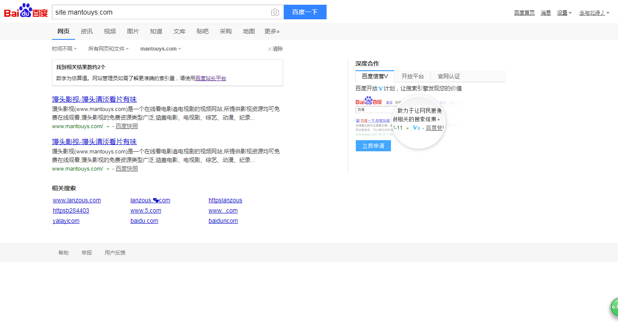Viewport: 618px width, 330px height.
Task: Click the green arrow beside first result URL
Action: (x=108, y=126)
